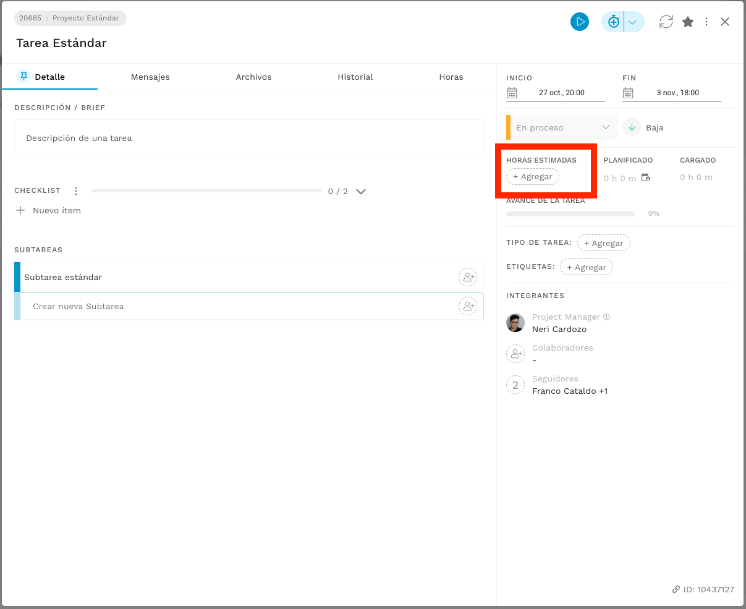
Task: Click the Fin calendar icon
Action: (x=628, y=93)
